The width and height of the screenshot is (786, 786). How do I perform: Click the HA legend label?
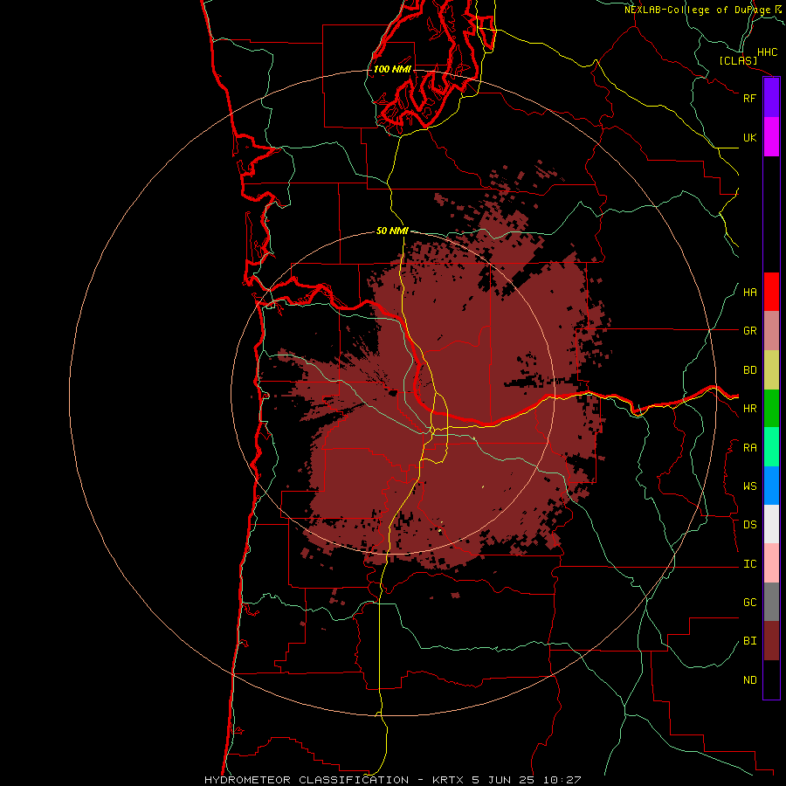(x=749, y=293)
